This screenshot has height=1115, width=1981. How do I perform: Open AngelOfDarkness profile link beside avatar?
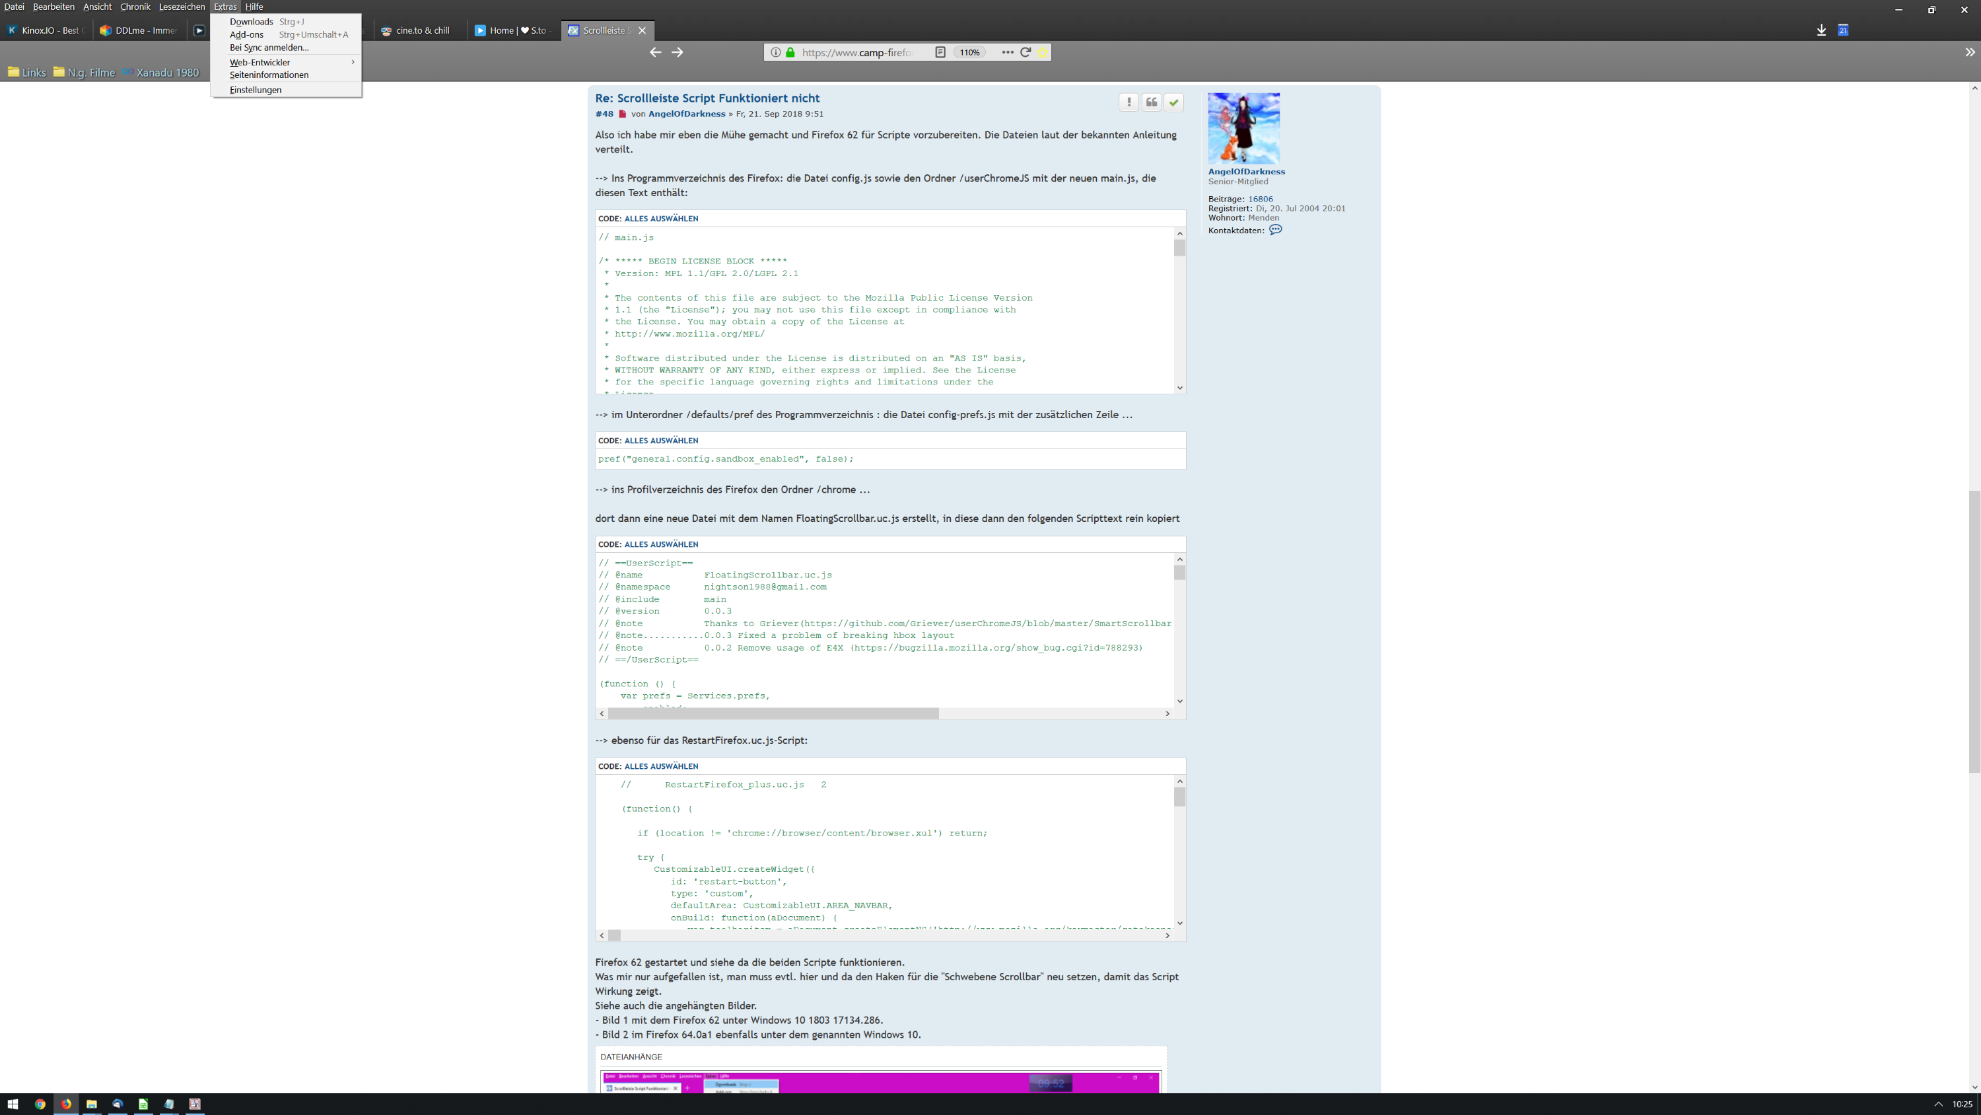(1246, 172)
